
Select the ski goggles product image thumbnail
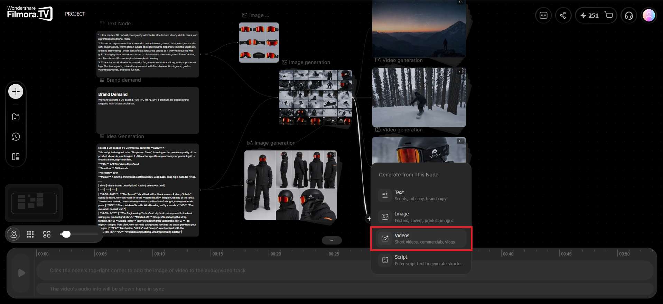point(259,43)
